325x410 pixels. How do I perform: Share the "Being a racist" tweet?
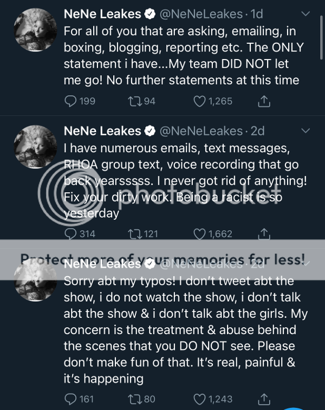click(264, 234)
